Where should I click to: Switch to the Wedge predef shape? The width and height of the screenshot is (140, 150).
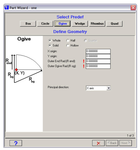(x=80, y=24)
